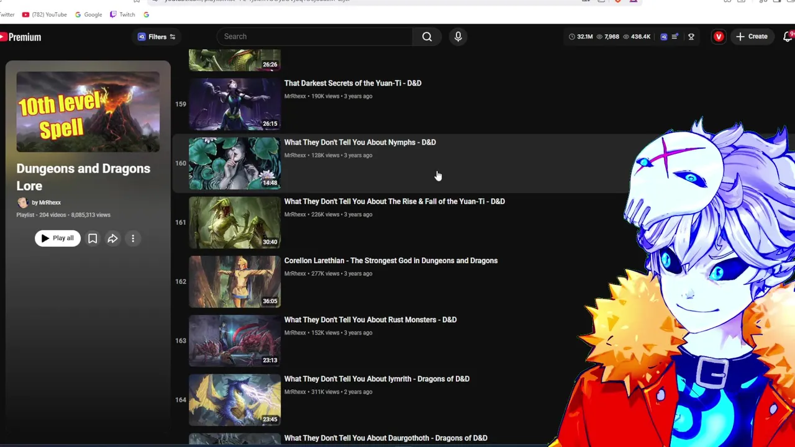Open vidIQ Filters button
Viewport: 795px width, 447px height.
pyautogui.click(x=157, y=37)
